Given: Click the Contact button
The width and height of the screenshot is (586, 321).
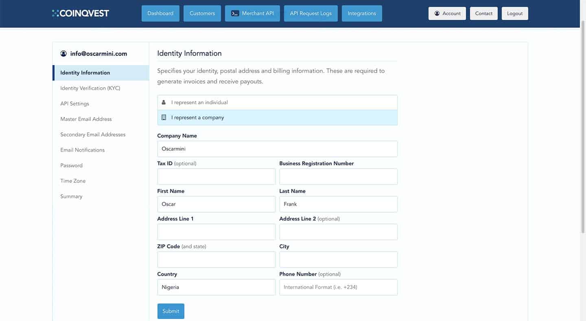Looking at the screenshot, I should (483, 13).
